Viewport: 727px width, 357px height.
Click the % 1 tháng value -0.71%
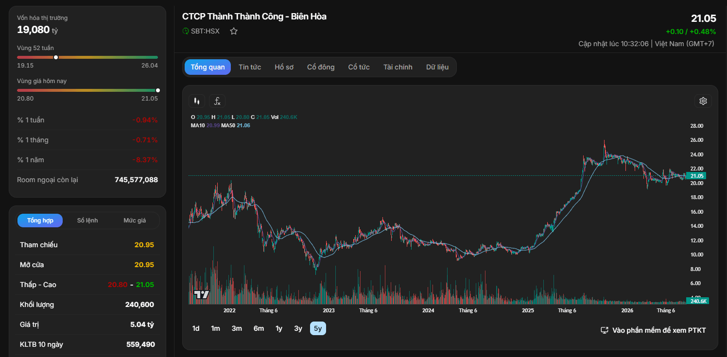tap(145, 140)
